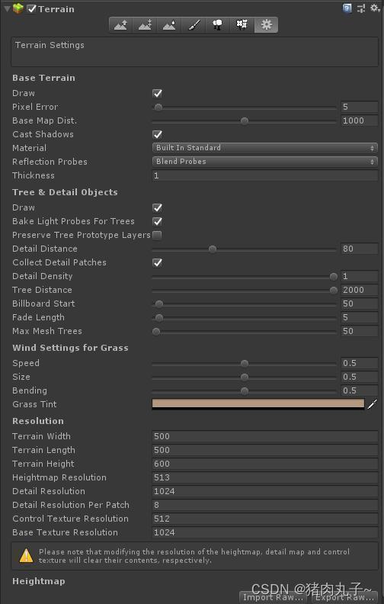Screen dimensions: 384x604
Task: Open the Terrain component help icon
Action: tap(347, 8)
